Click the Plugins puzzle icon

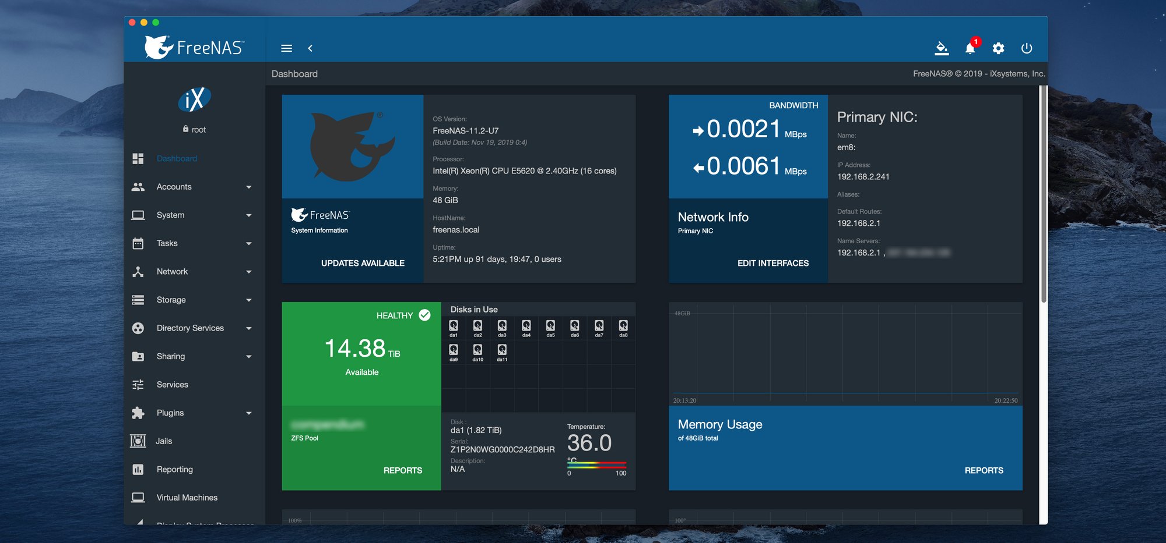(x=138, y=413)
